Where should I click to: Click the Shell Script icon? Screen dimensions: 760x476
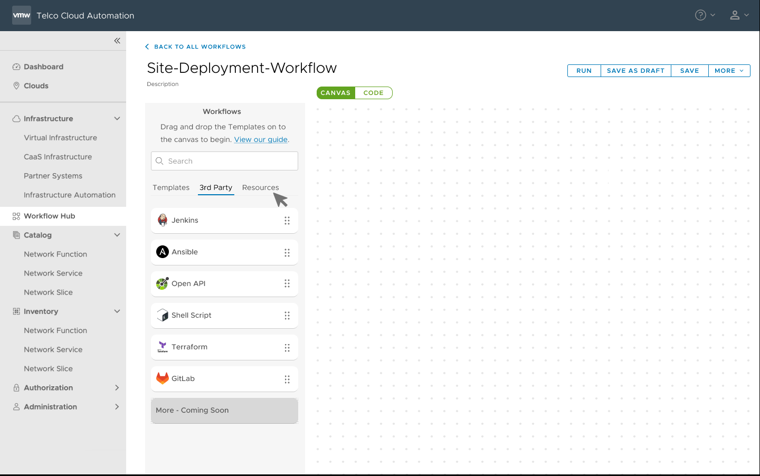coord(163,316)
